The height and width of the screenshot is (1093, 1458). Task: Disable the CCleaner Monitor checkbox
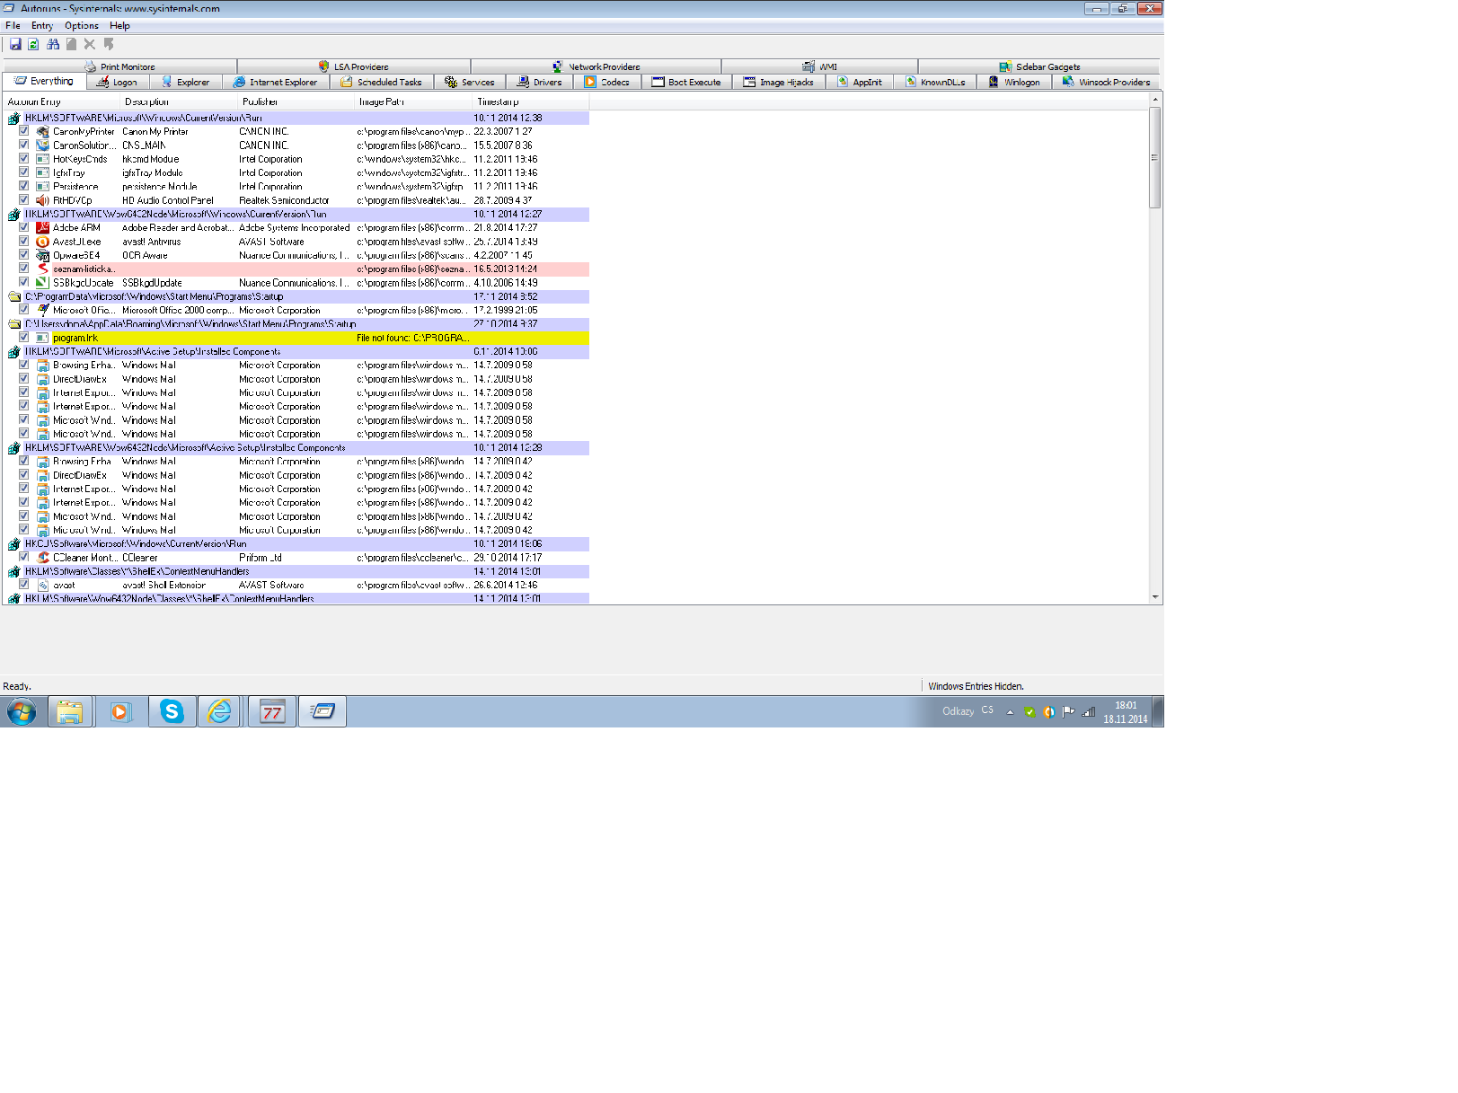(x=24, y=558)
